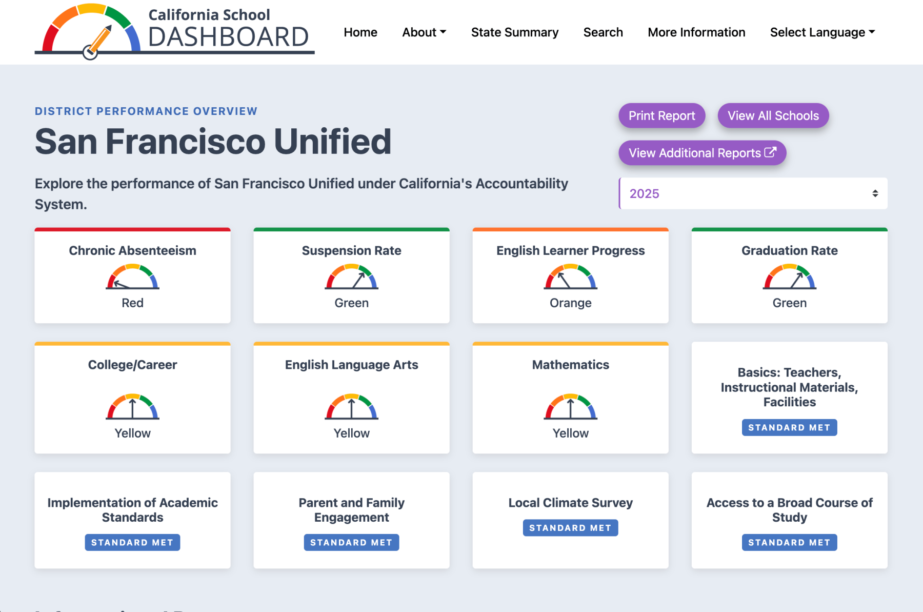Click Standard Met badge for Local Climate Survey
The width and height of the screenshot is (923, 612).
(x=570, y=528)
